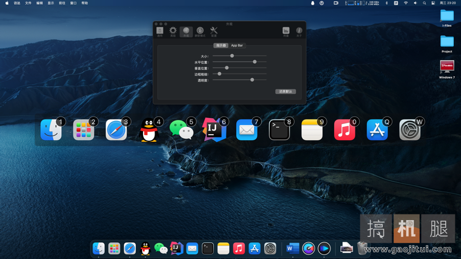The width and height of the screenshot is (461, 259).
Task: Select Safari icon labeled 3 in app bar overlay
Action: pos(117,130)
